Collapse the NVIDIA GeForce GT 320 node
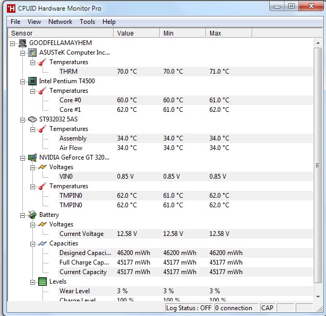326x316 pixels. coord(22,159)
